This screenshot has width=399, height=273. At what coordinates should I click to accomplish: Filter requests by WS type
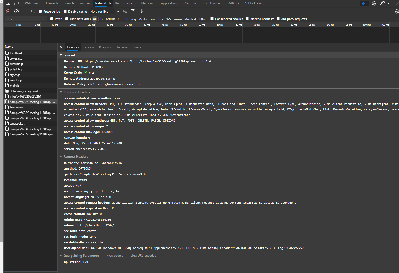(169, 19)
